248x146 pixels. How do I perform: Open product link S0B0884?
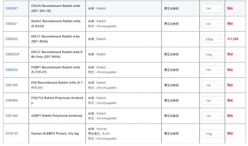11,100
